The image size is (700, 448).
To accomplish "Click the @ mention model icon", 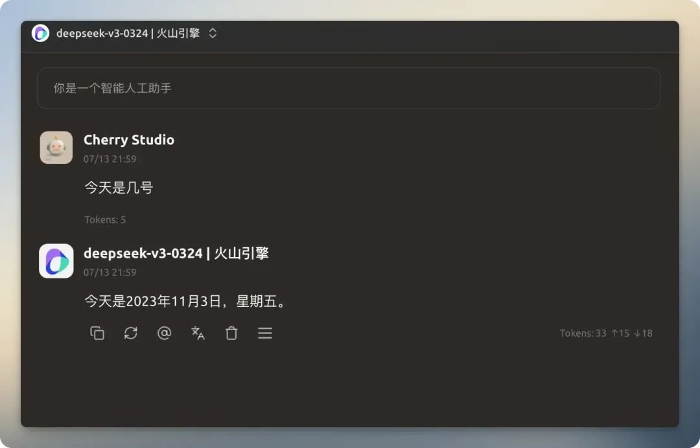I will pyautogui.click(x=164, y=333).
